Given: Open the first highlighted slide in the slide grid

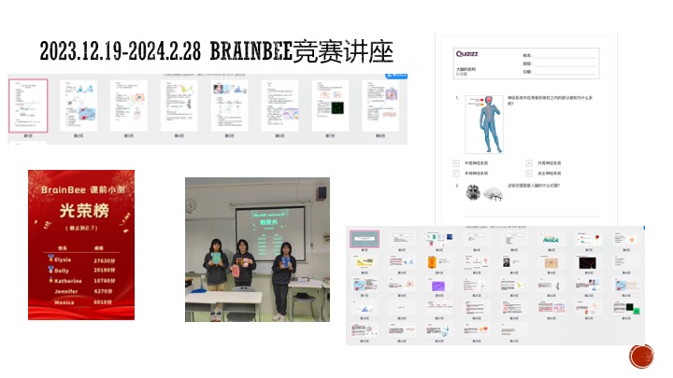Looking at the screenshot, I should [x=365, y=239].
